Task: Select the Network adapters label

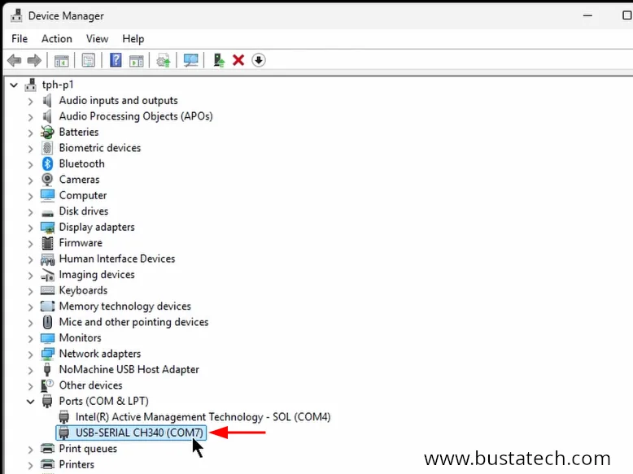Action: click(x=100, y=354)
